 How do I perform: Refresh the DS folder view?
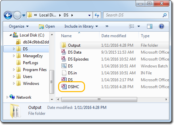(x=97, y=15)
